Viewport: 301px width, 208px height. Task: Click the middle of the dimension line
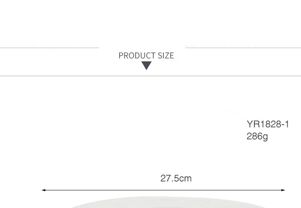[x=163, y=190]
